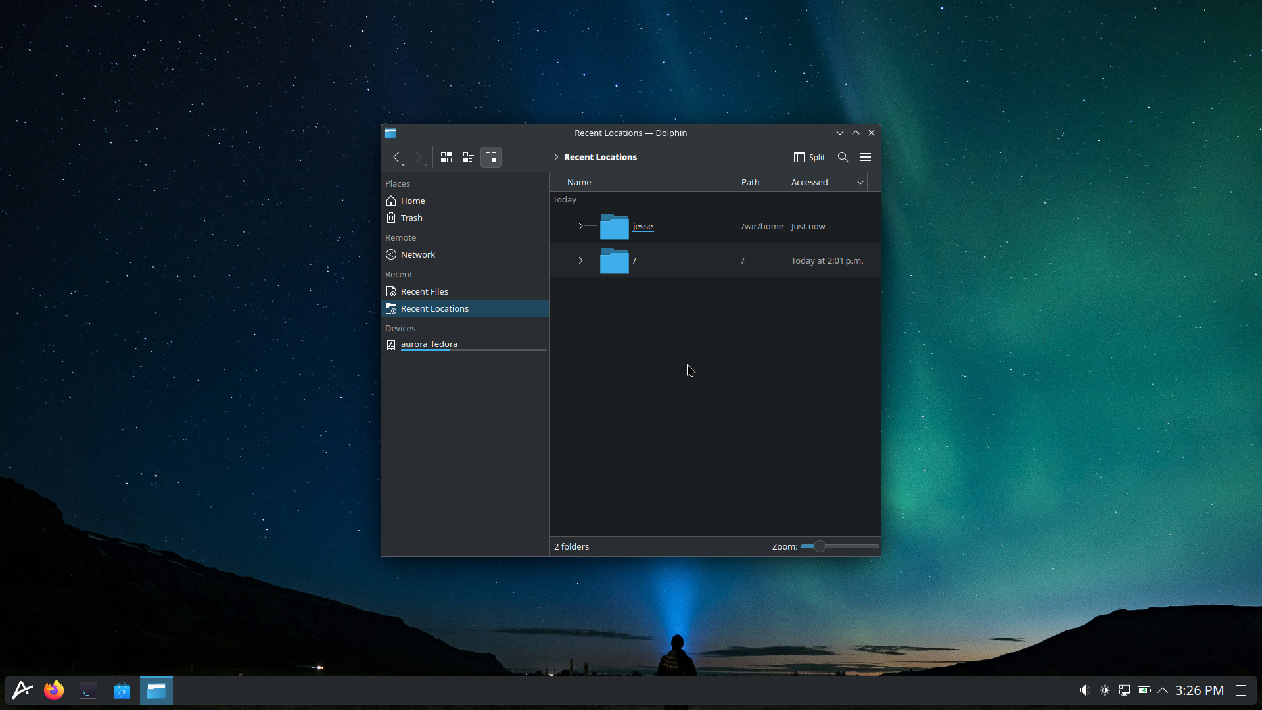
Task: Select Recent Locations in sidebar
Action: coord(465,308)
